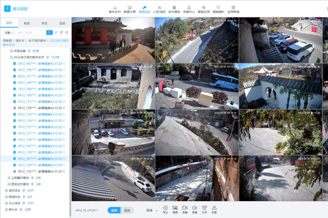Select the video tile with the grey tiled roof and white car
This screenshot has height=218, width=328.
point(113,178)
